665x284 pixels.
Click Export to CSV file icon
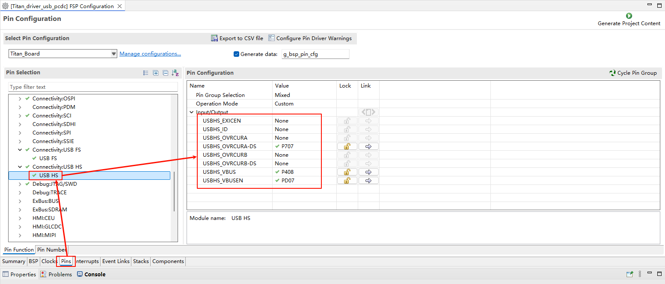click(x=214, y=38)
